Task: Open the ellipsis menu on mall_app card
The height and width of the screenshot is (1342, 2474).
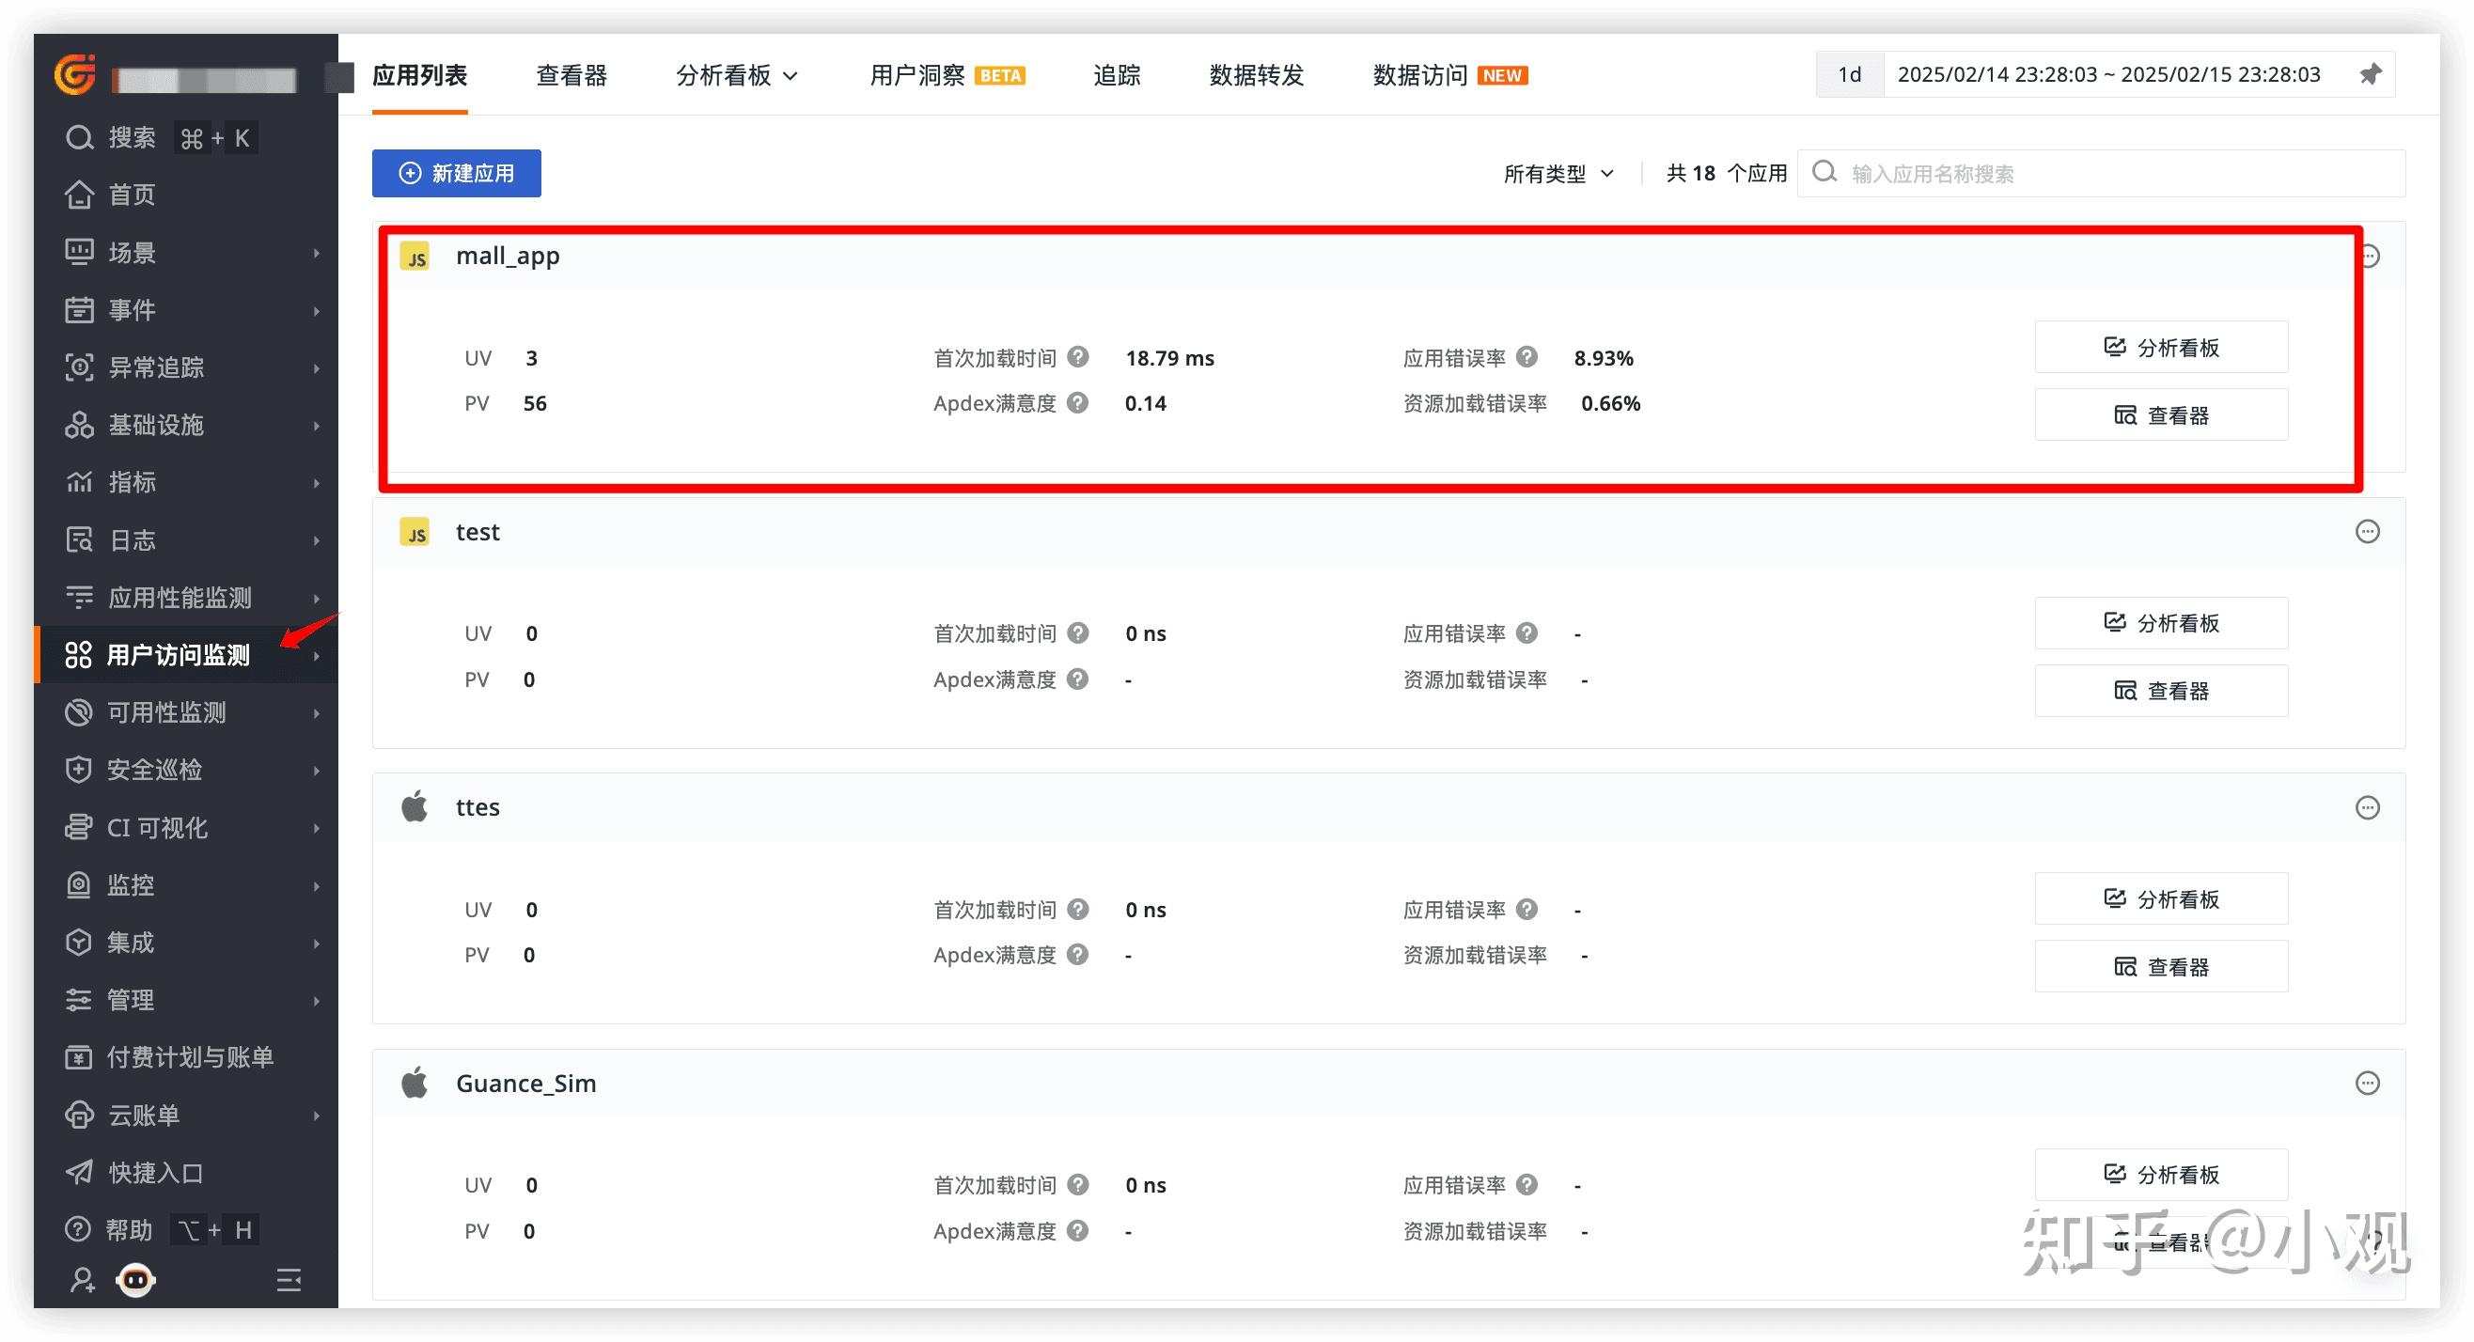Action: coord(2369,256)
